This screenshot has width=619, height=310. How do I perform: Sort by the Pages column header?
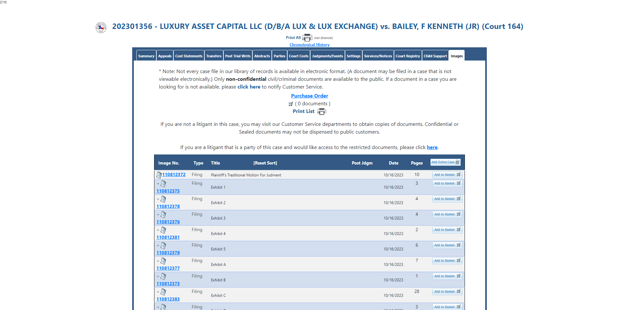pos(417,163)
